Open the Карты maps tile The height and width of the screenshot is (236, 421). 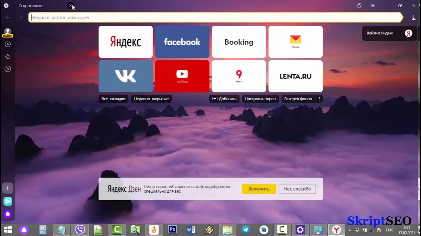pyautogui.click(x=239, y=76)
